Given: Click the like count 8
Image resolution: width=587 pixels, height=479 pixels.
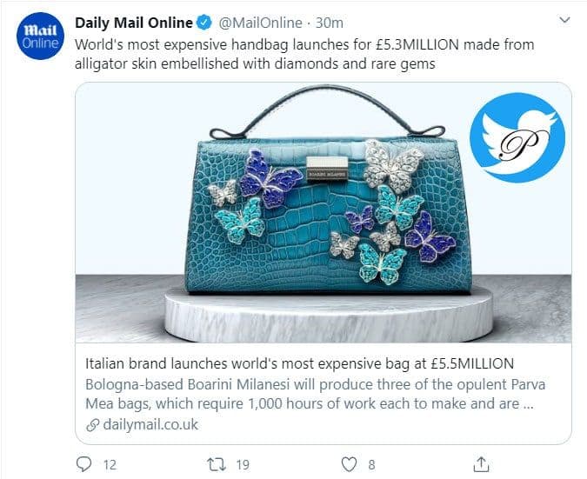Looking at the screenshot, I should (x=371, y=464).
